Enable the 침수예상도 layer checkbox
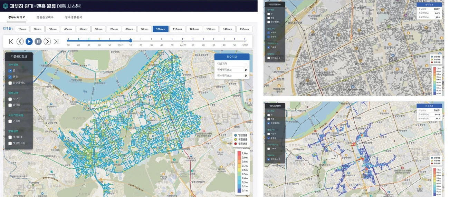 pyautogui.click(x=10, y=83)
